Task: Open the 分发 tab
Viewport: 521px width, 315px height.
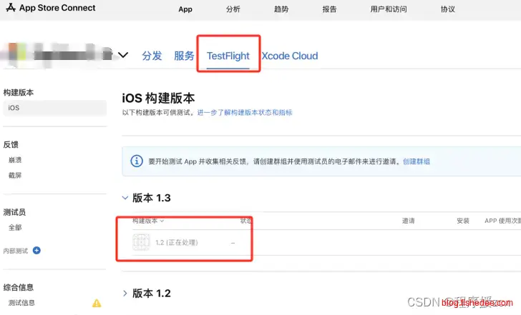Action: click(x=152, y=56)
